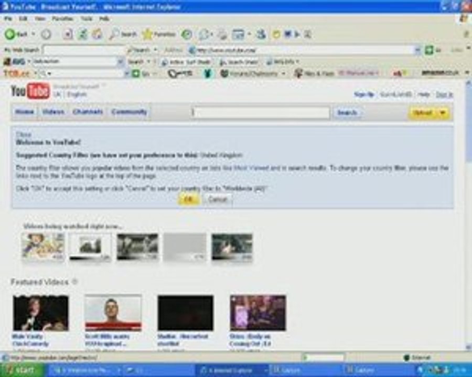The width and height of the screenshot is (472, 377).
Task: Click the Forward navigation button
Action: [x=46, y=34]
